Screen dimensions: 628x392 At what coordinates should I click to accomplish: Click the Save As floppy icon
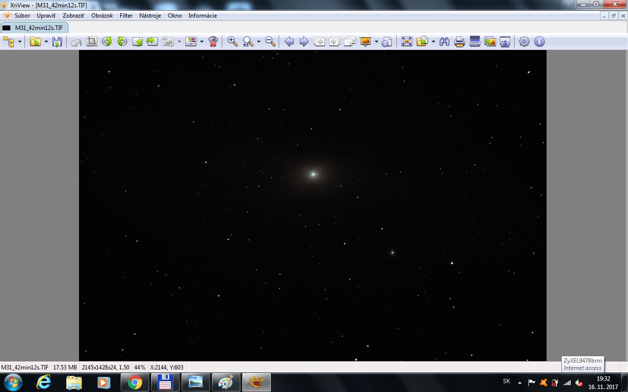pos(57,42)
